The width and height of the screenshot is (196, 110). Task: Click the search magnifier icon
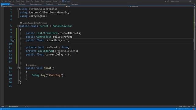190,1
